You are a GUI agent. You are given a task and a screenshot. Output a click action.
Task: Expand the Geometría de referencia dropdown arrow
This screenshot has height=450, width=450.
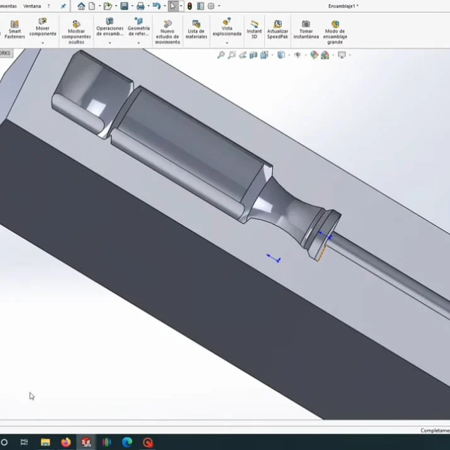tap(139, 43)
